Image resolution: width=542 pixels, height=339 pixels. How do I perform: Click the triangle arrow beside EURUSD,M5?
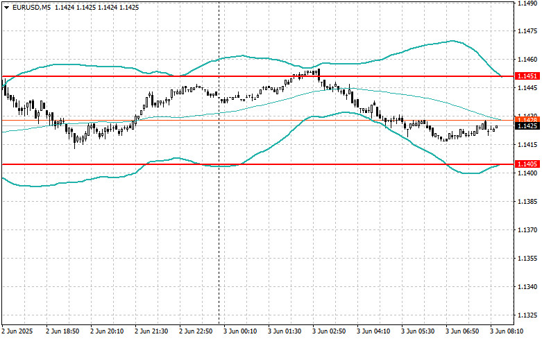pos(6,7)
